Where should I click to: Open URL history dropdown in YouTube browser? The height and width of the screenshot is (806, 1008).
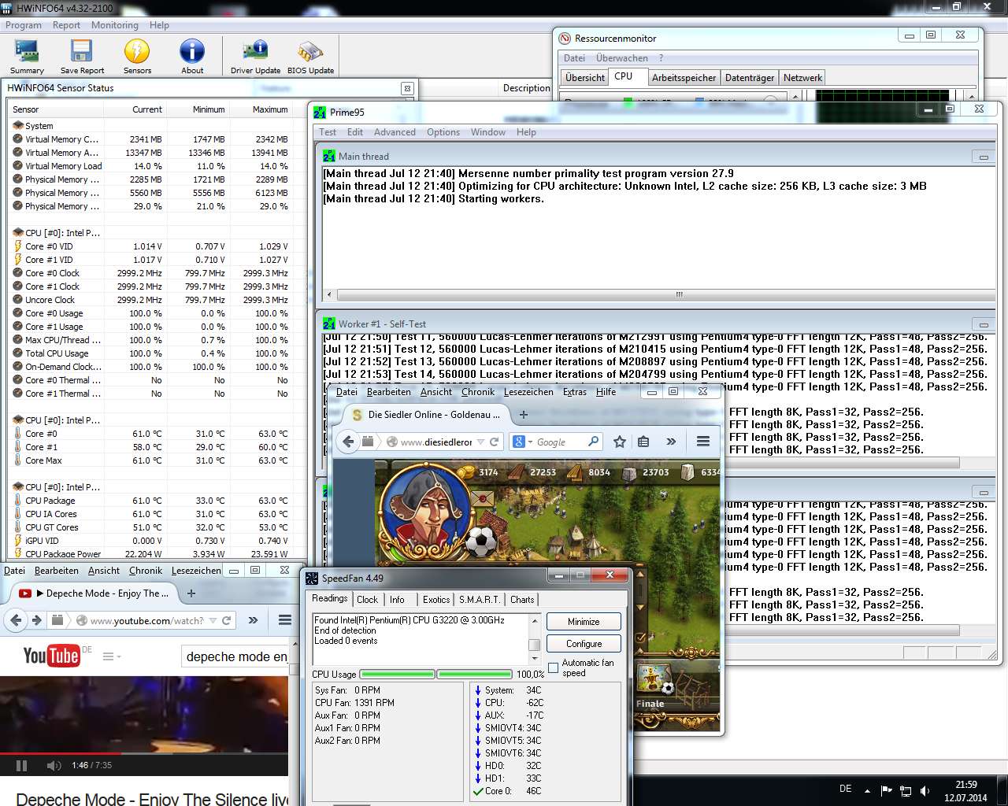point(213,620)
